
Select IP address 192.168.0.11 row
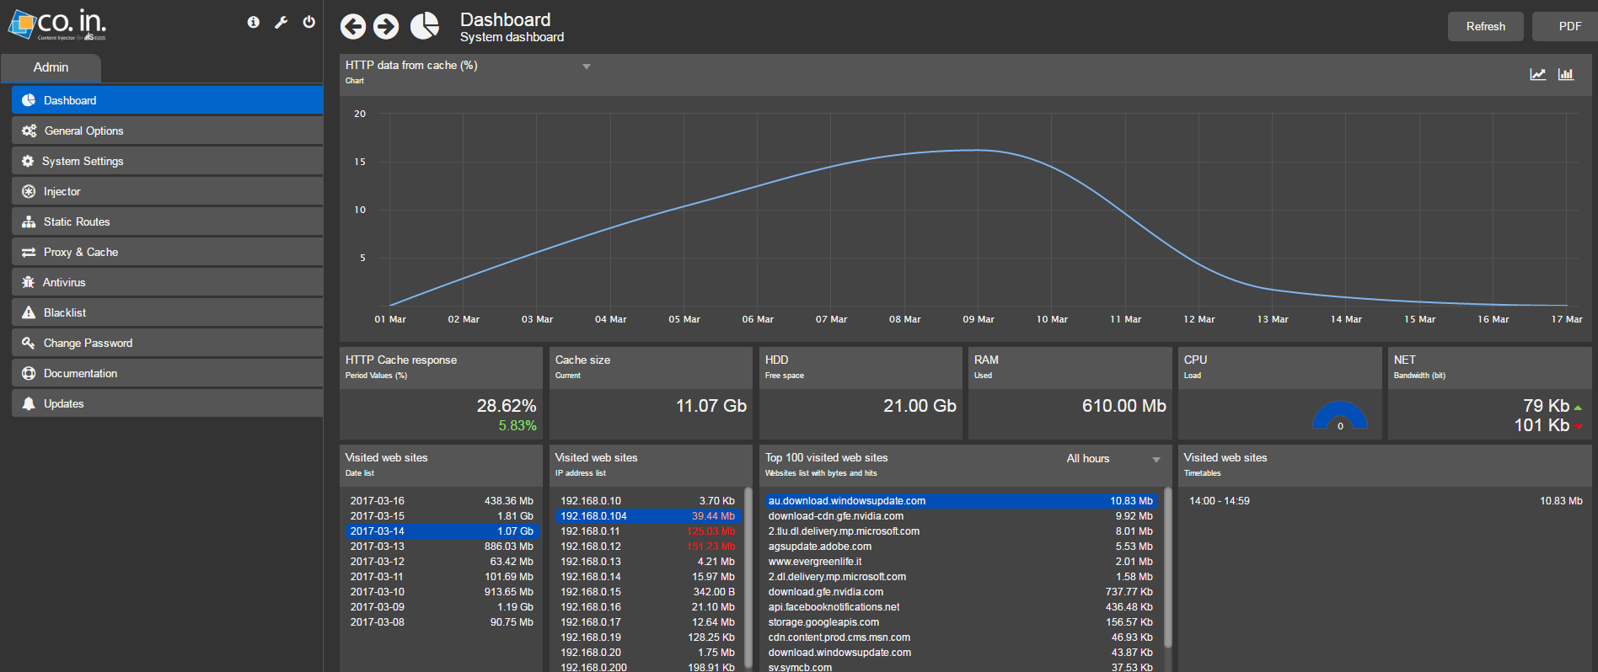click(646, 531)
